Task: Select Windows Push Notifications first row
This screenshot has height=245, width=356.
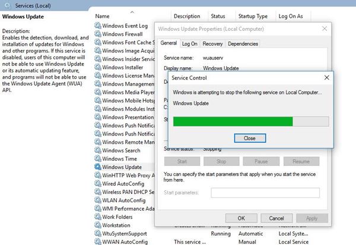Action: (125, 125)
